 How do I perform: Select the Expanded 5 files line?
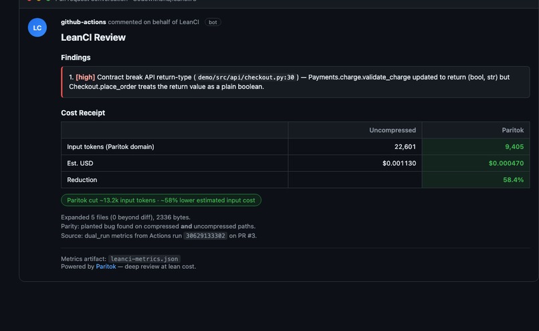point(126,217)
